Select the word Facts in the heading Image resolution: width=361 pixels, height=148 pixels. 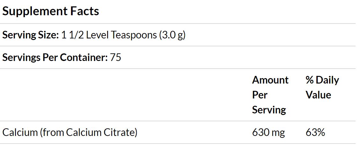(84, 11)
